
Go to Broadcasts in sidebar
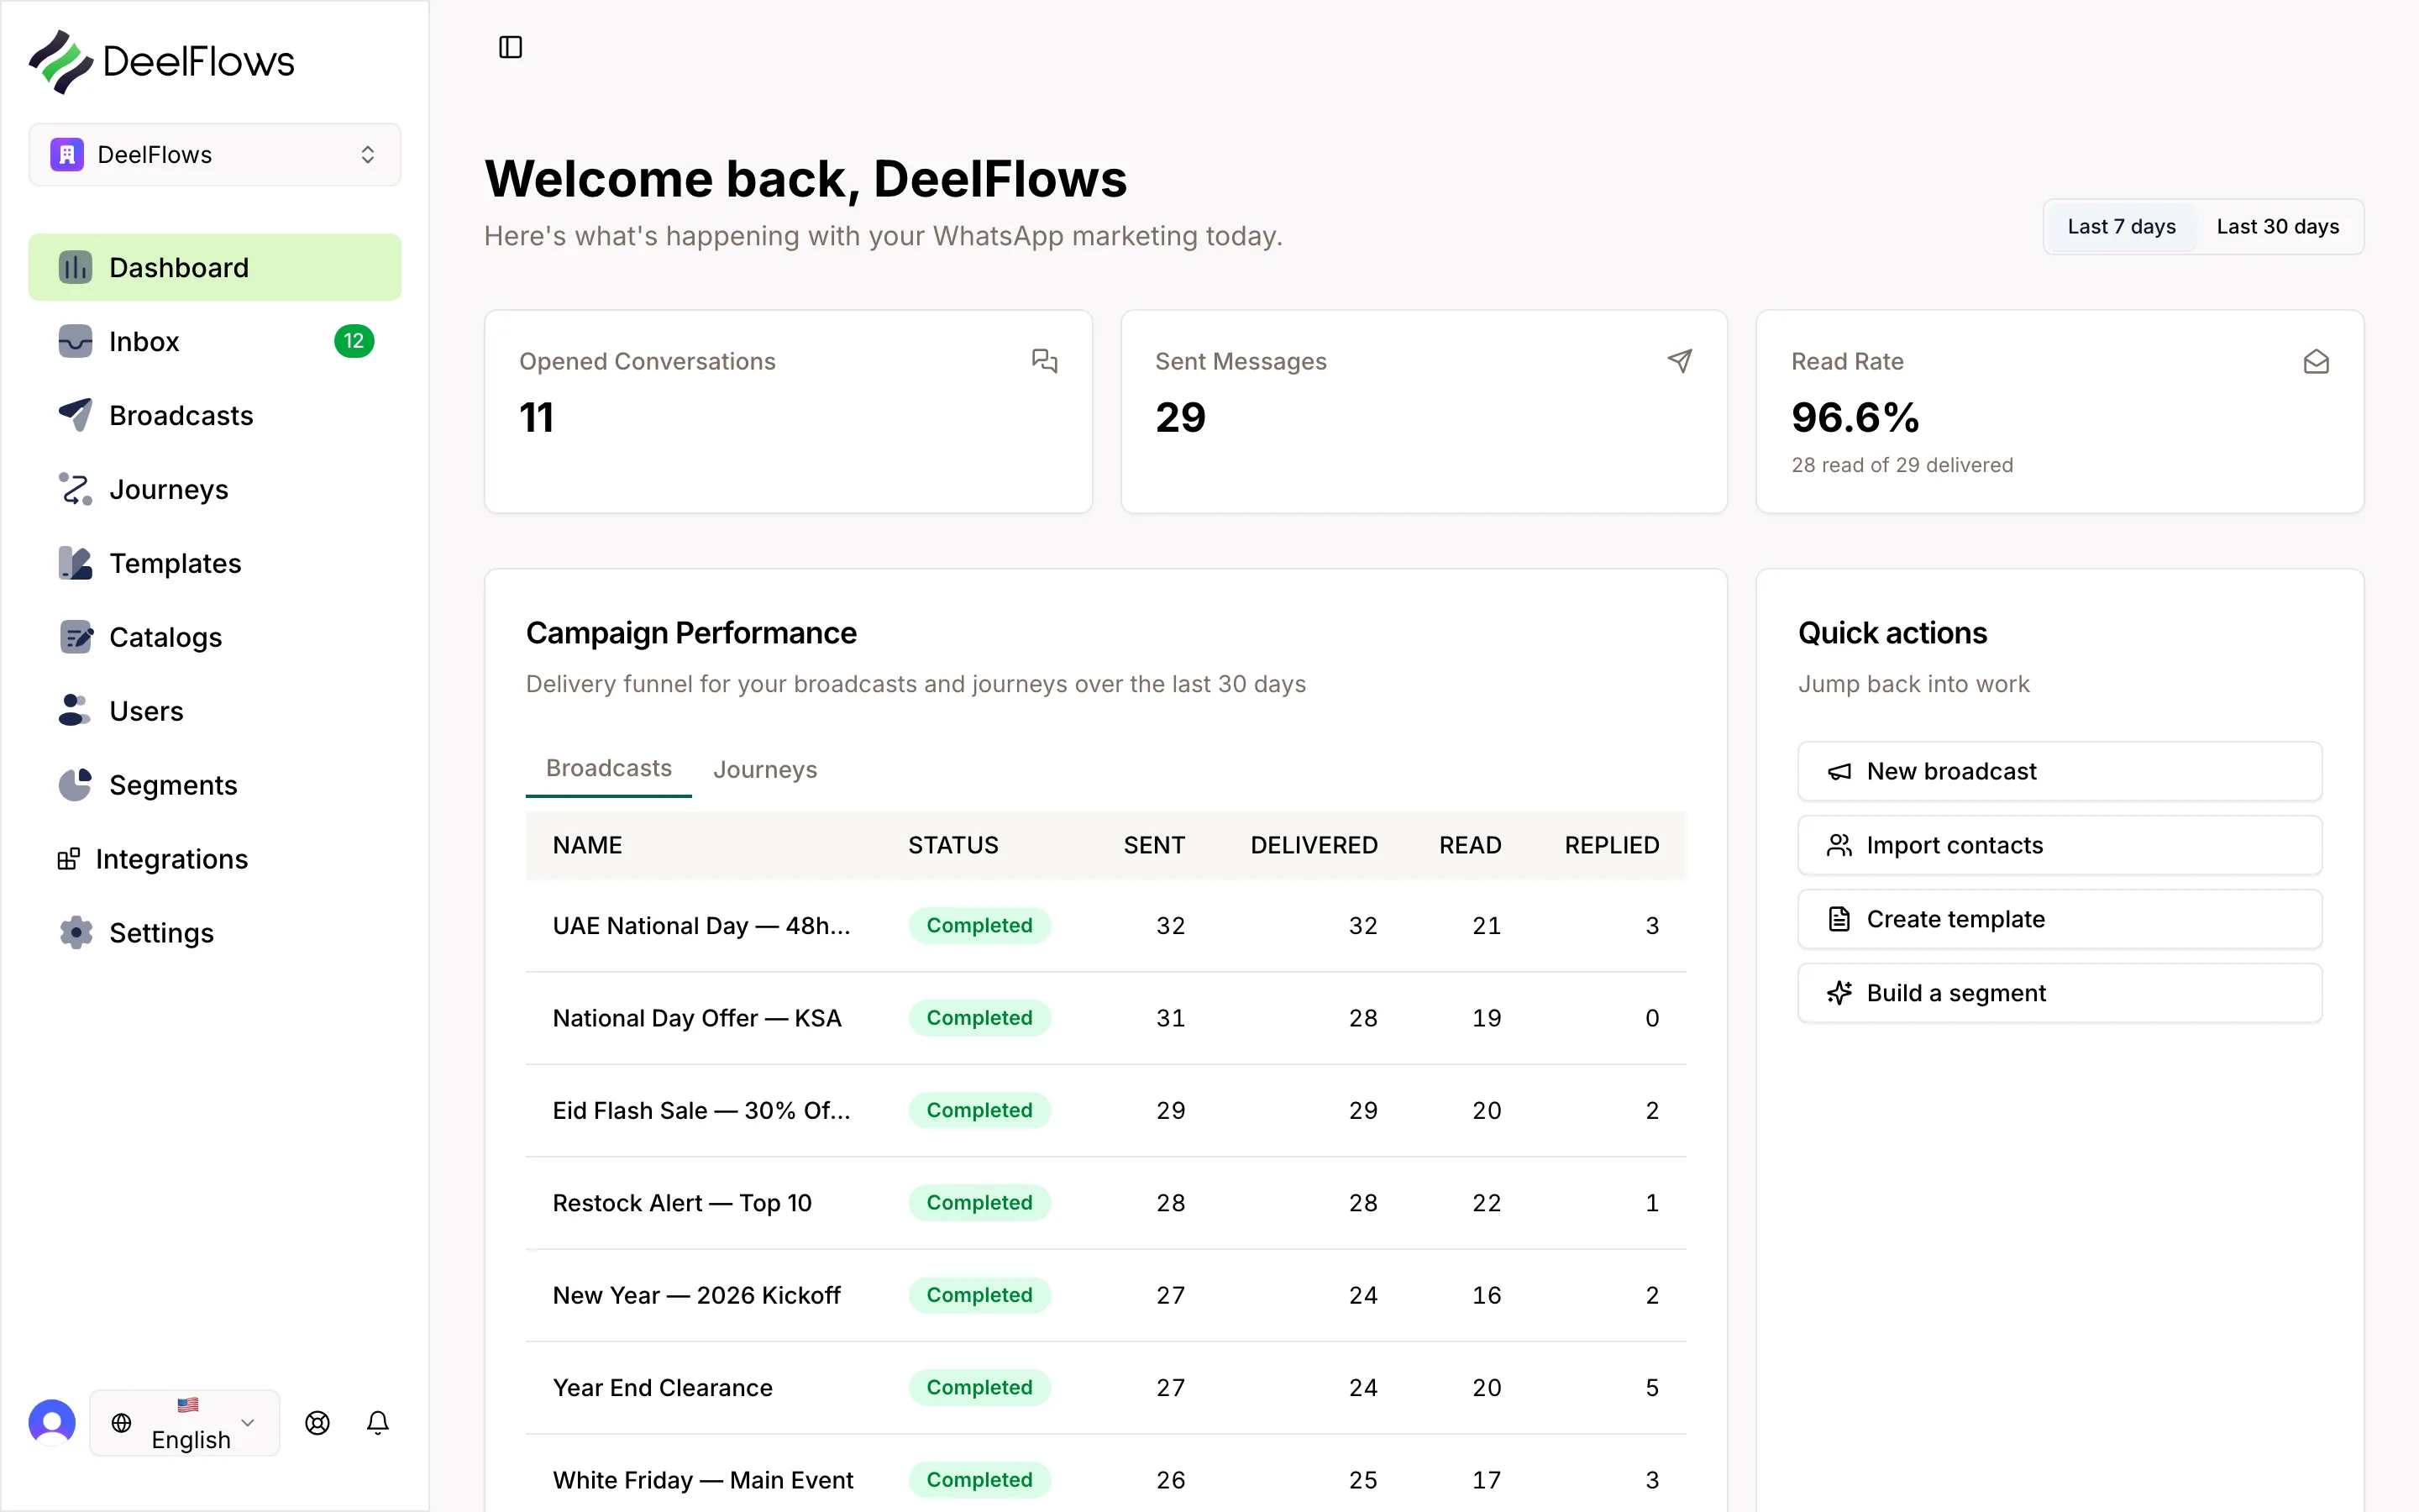point(215,415)
